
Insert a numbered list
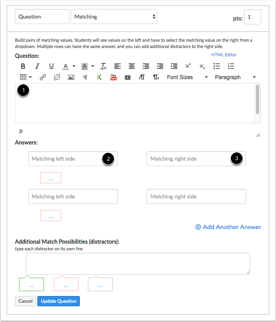click(231, 66)
